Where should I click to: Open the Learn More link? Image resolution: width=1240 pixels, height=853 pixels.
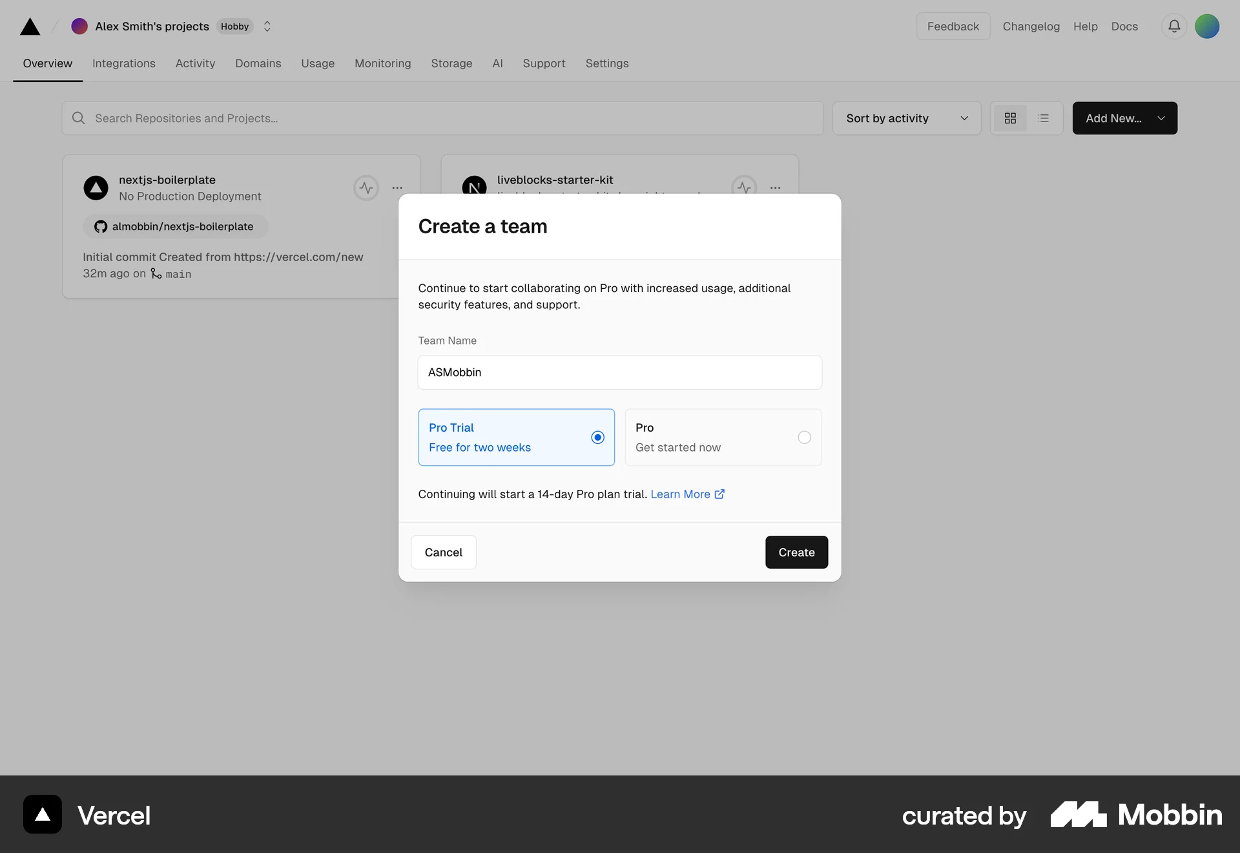[680, 494]
